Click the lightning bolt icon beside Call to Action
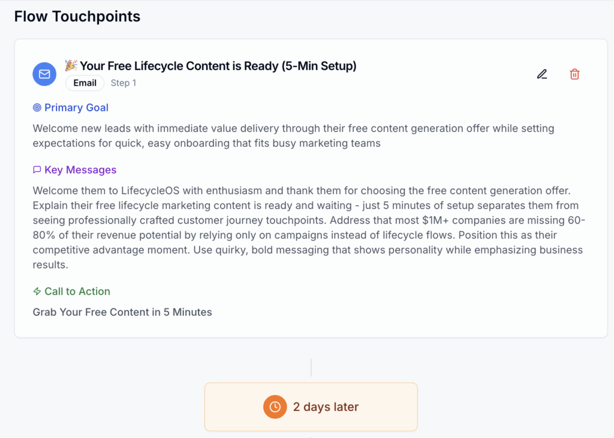This screenshot has height=438, width=614. (37, 292)
